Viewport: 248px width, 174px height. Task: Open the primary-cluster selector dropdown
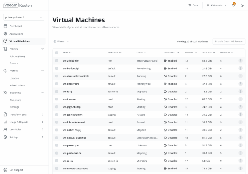click(24, 17)
